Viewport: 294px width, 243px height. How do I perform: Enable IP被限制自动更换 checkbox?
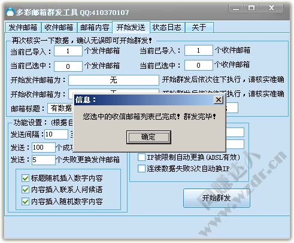coord(141,157)
